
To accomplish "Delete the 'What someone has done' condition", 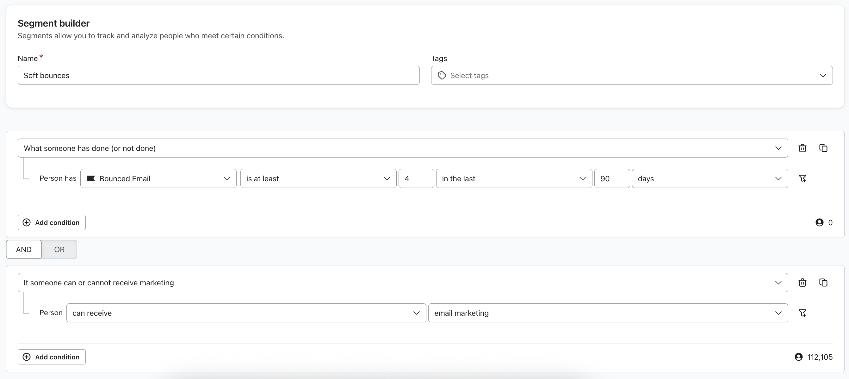I will pyautogui.click(x=802, y=148).
